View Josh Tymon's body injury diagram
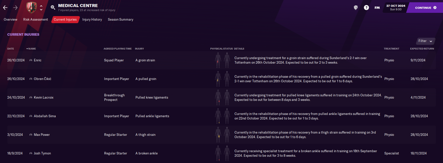 pos(222,153)
